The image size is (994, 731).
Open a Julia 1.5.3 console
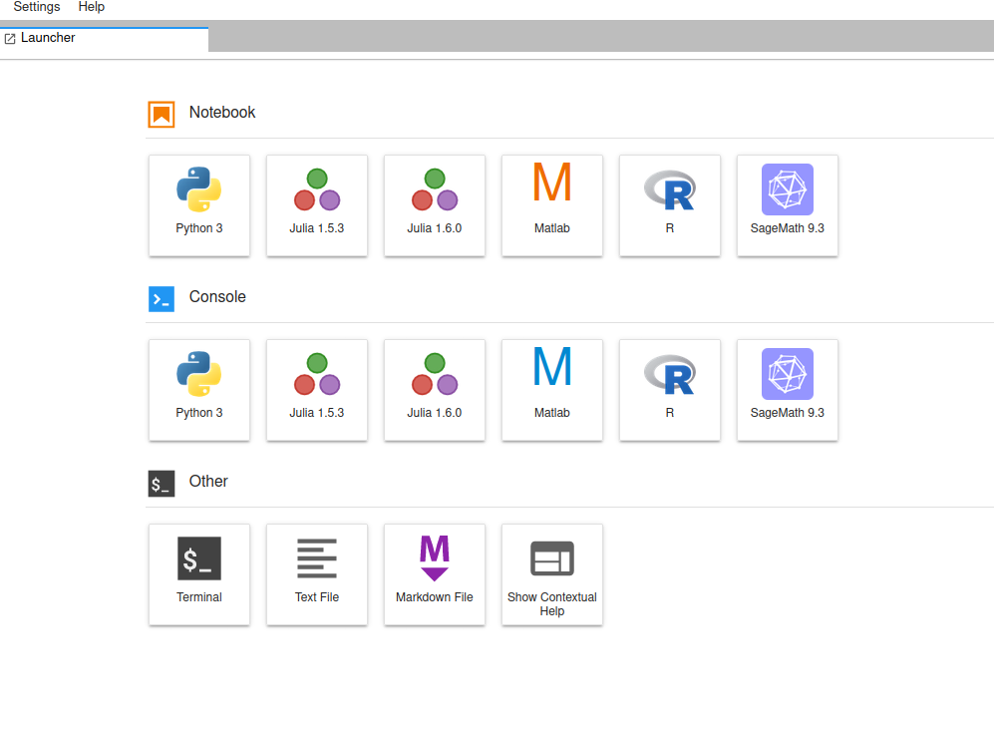pos(316,390)
